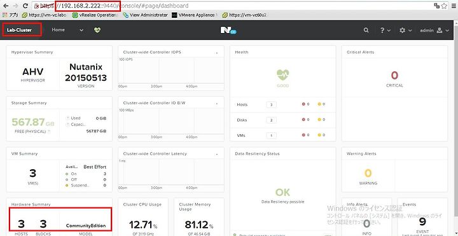Click the Disks count box showing 2
The image size is (458, 236).
[x=272, y=120]
